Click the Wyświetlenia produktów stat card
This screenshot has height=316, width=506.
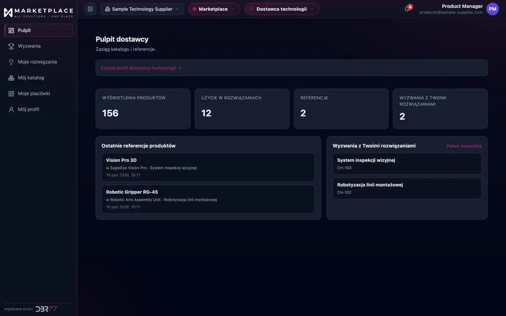[143, 109]
